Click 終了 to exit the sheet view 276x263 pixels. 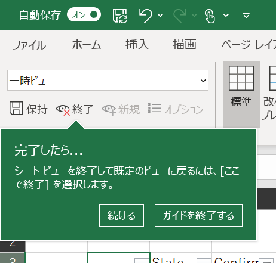point(75,109)
